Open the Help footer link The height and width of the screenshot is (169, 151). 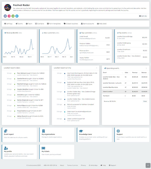(x=103, y=165)
